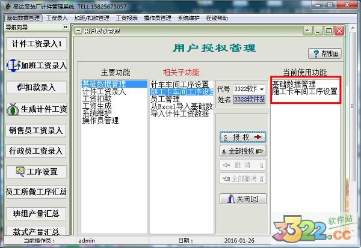Click the 撤消 button

pyautogui.click(x=243, y=165)
